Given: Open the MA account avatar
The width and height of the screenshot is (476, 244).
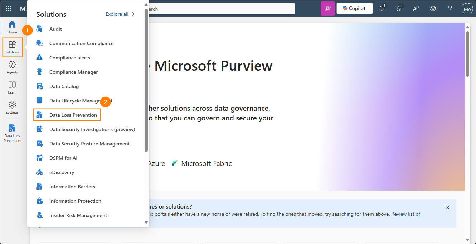Looking at the screenshot, I should coord(467,9).
